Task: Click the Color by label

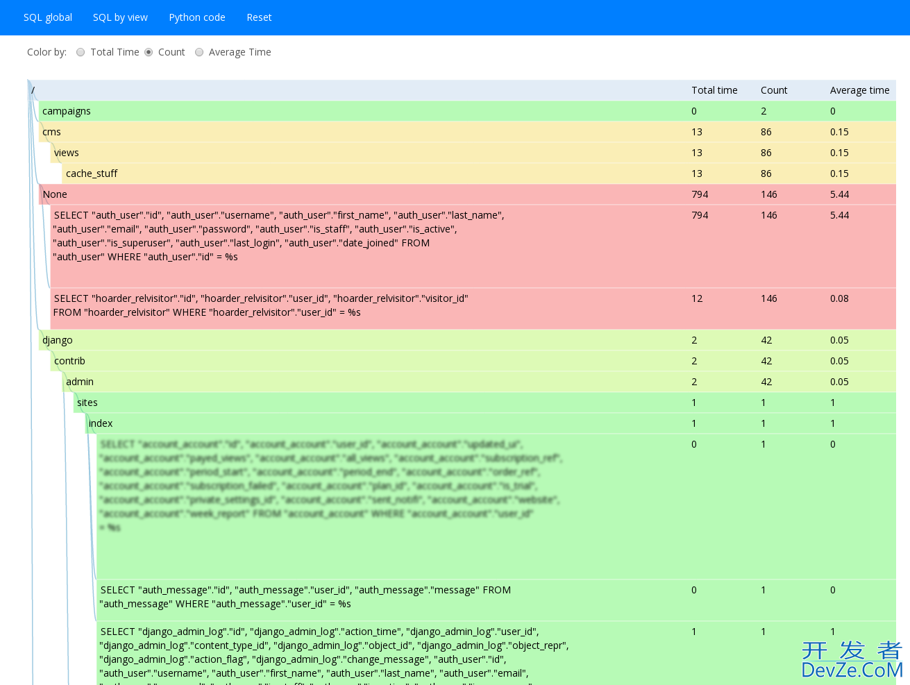Action: [47, 52]
